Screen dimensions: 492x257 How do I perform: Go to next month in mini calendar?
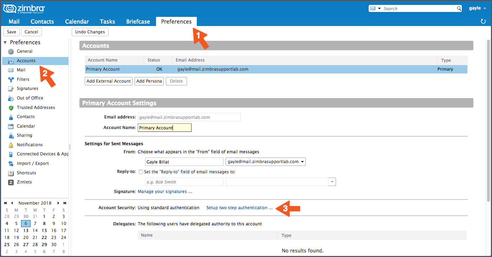(x=59, y=203)
